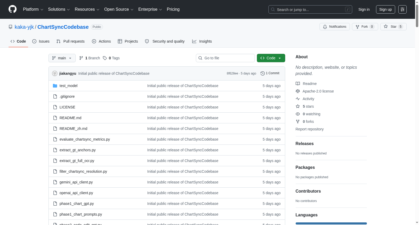Click the file icon for phase1_chart_gpt.py
This screenshot has height=225, width=419.
point(55,204)
